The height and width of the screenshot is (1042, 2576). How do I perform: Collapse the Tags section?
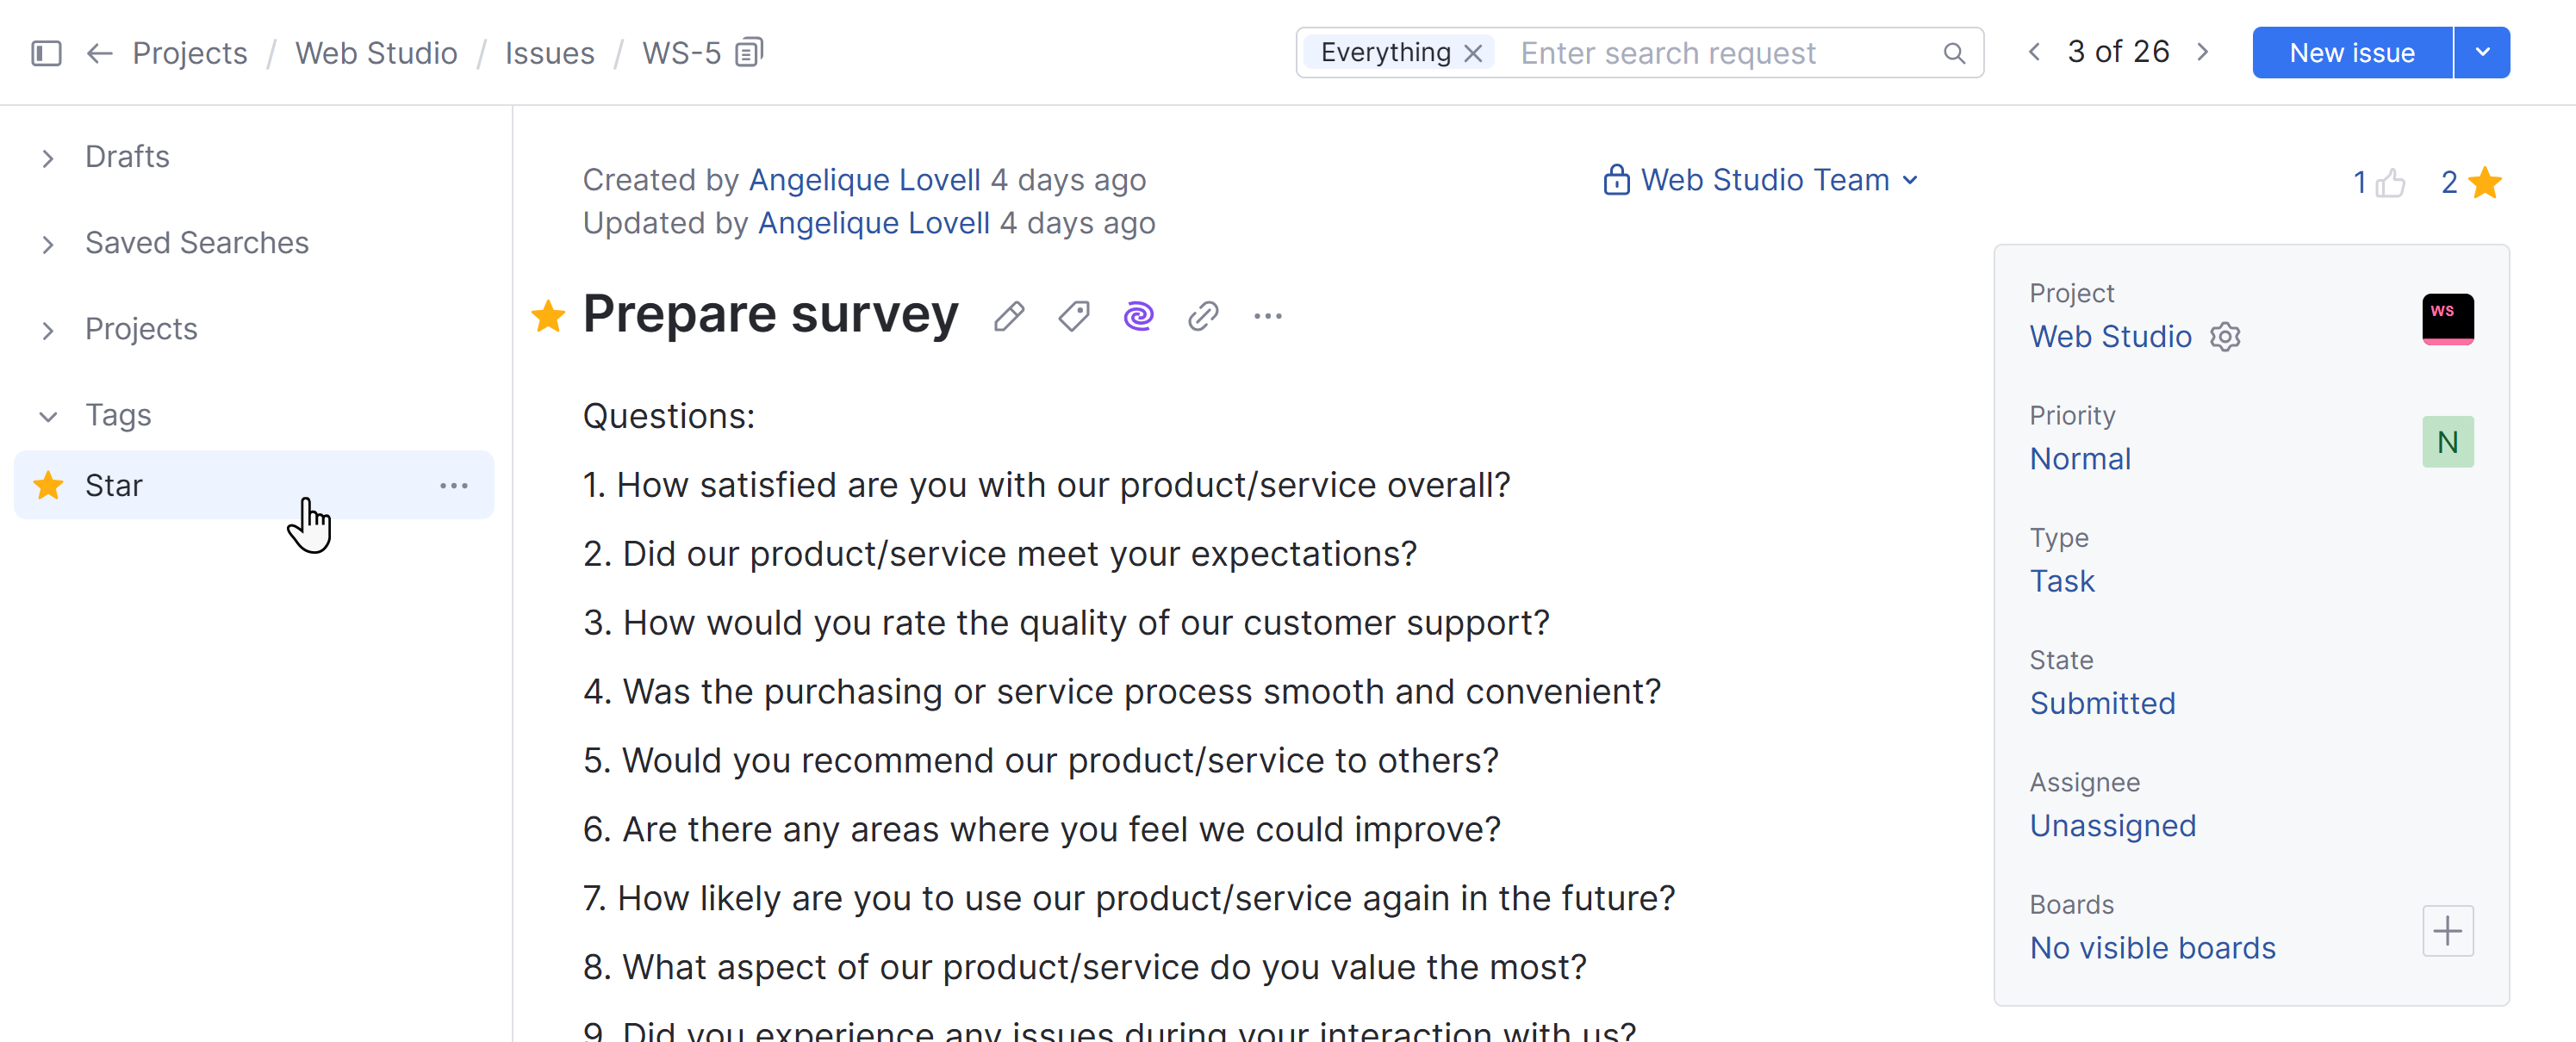[x=48, y=416]
